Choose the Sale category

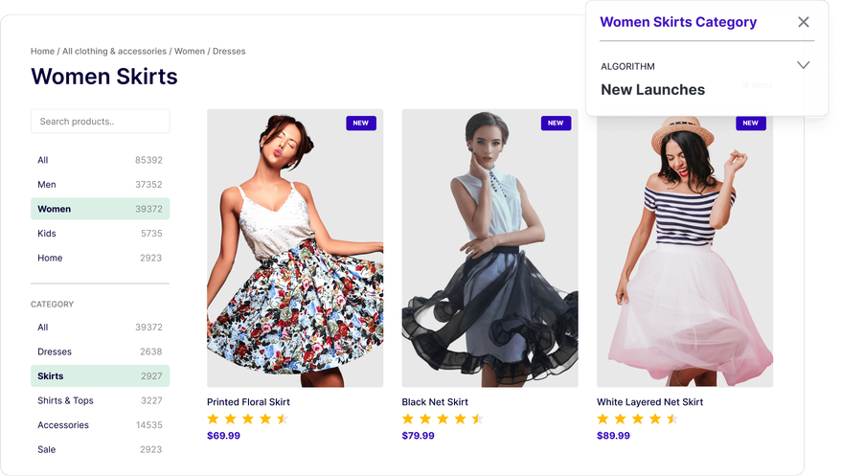[x=101, y=449]
